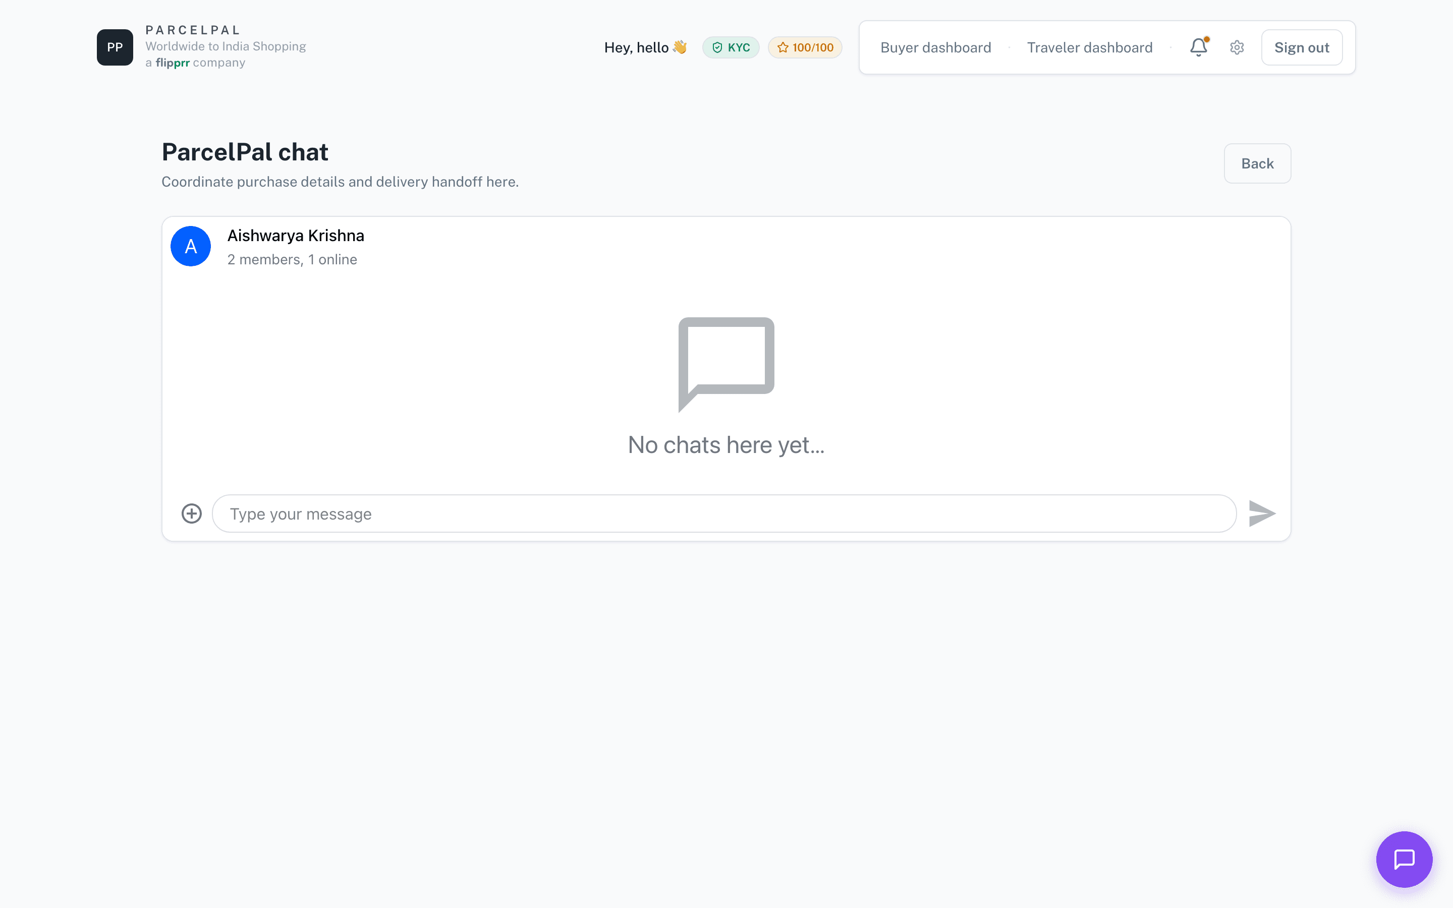Click Aishwarya Krishna's avatar
This screenshot has height=908, width=1453.
(x=191, y=246)
